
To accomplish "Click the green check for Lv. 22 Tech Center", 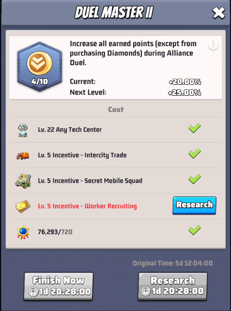I will (195, 128).
